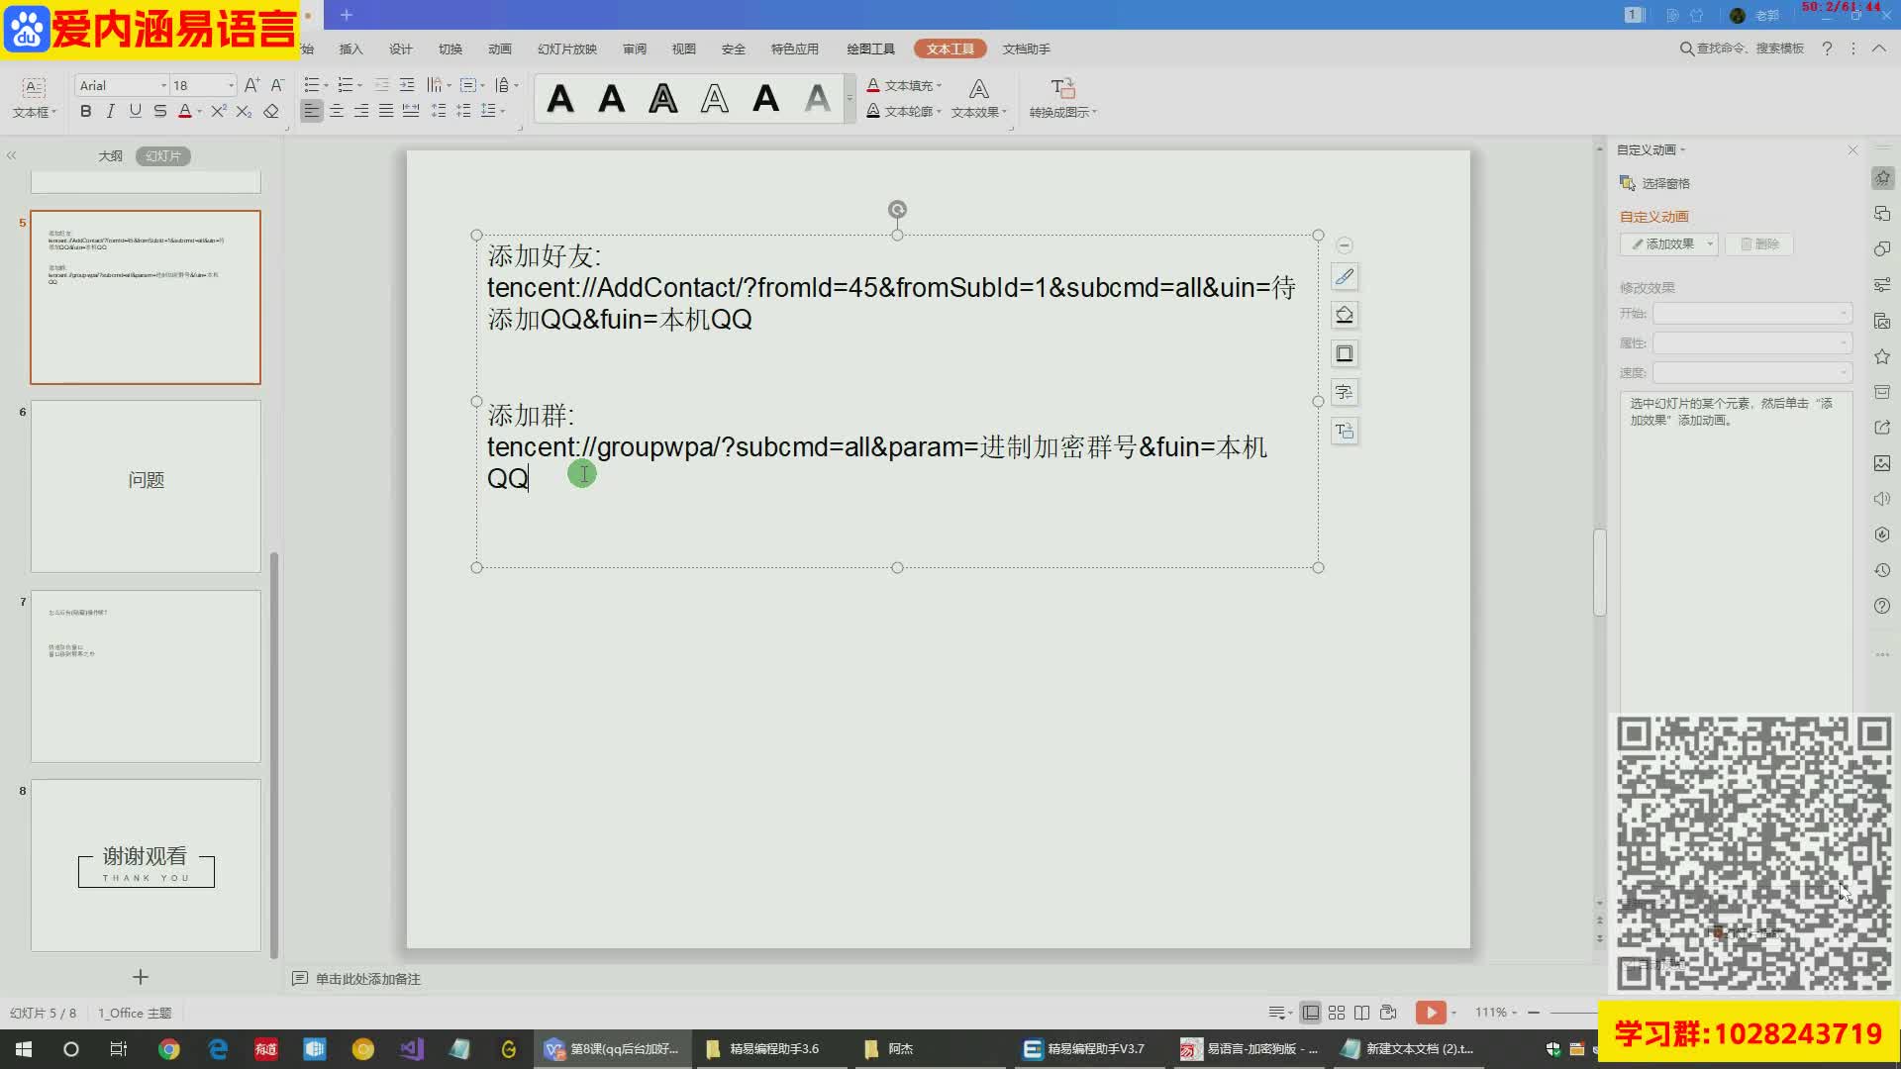Expand the WordArt styles gallery
1901x1069 pixels.
tap(850, 99)
